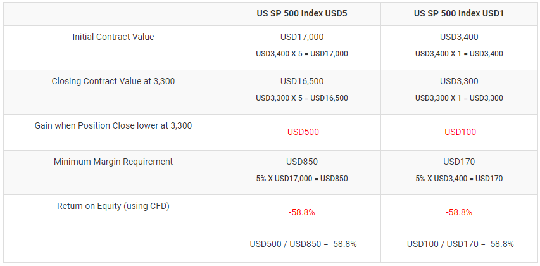Select the USD850 margin requirement
This screenshot has height=266, width=540.
click(302, 161)
